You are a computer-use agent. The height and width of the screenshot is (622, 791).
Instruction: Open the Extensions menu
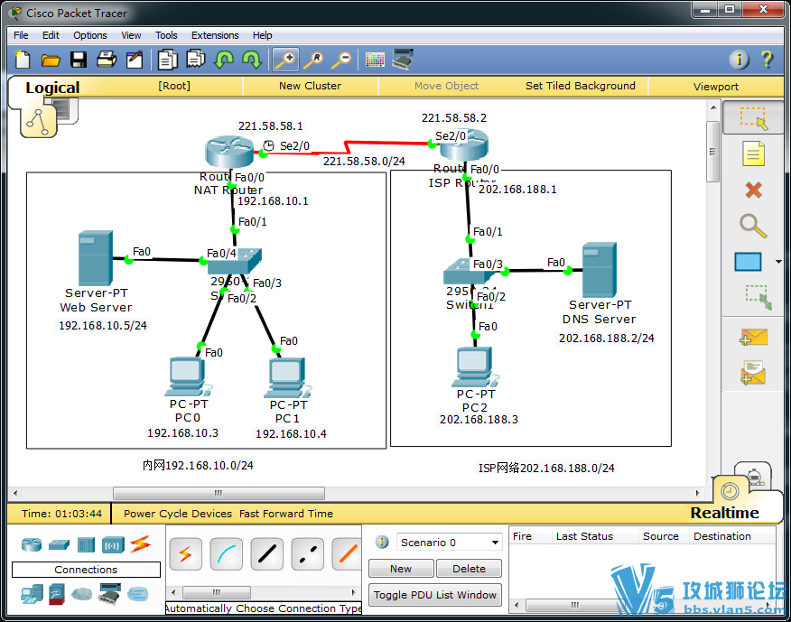point(215,35)
